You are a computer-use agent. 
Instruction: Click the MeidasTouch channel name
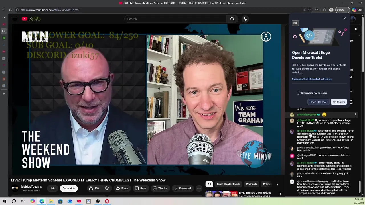point(30,187)
